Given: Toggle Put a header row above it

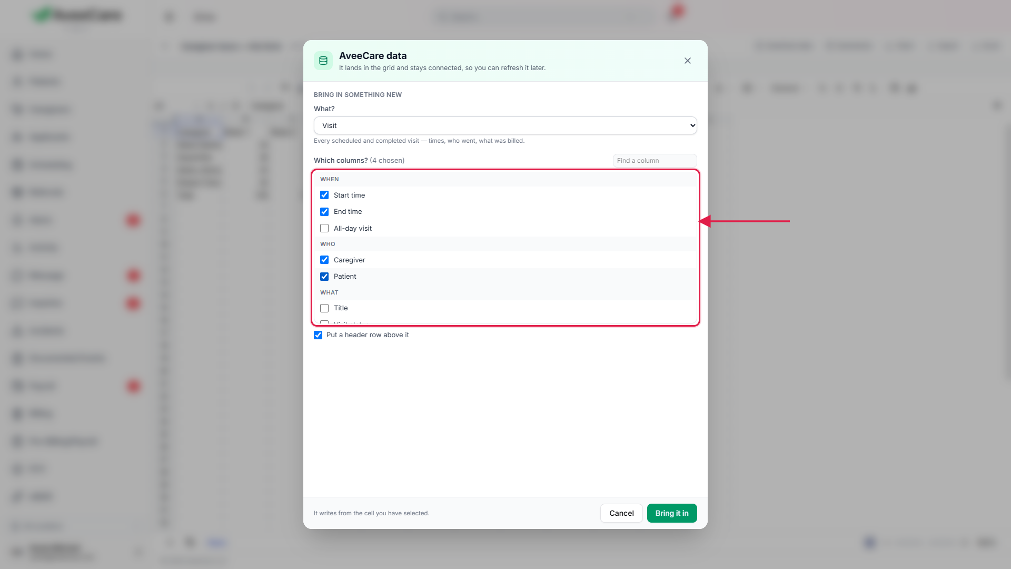Looking at the screenshot, I should [x=318, y=335].
